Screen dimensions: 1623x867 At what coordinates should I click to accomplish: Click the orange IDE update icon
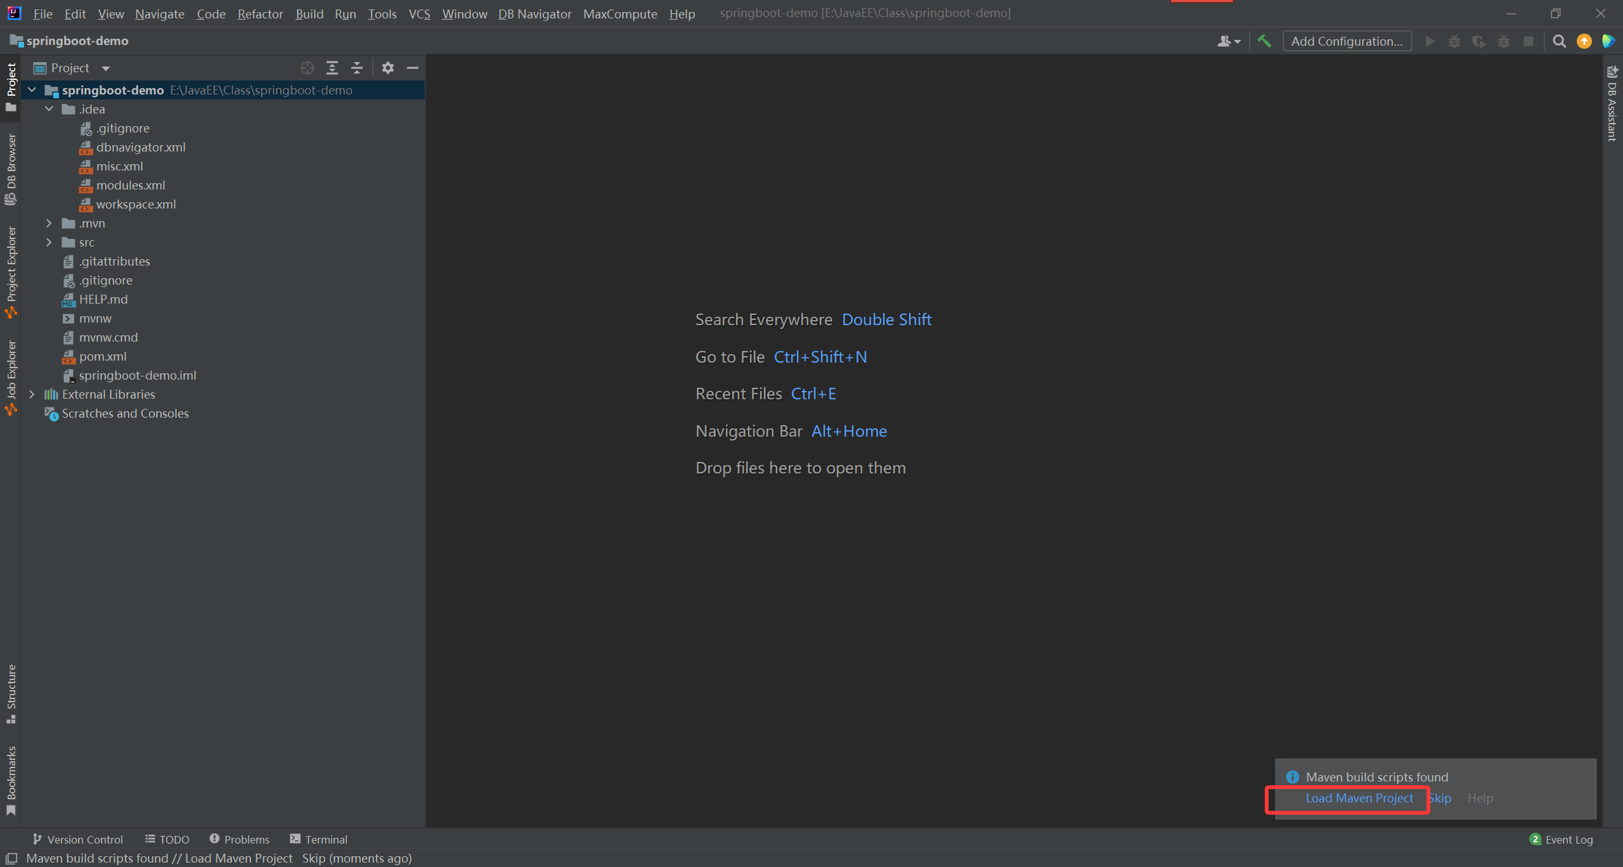(1584, 41)
